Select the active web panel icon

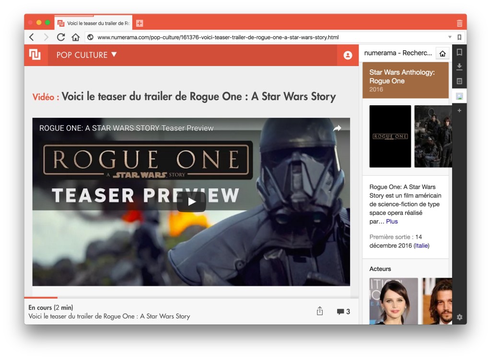(459, 96)
